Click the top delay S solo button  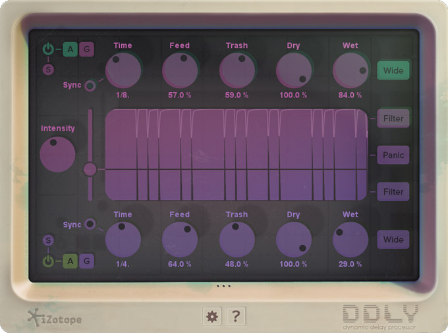(x=48, y=69)
